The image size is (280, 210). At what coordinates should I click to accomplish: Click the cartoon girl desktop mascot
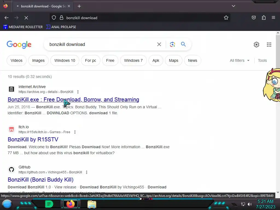tap(272, 85)
